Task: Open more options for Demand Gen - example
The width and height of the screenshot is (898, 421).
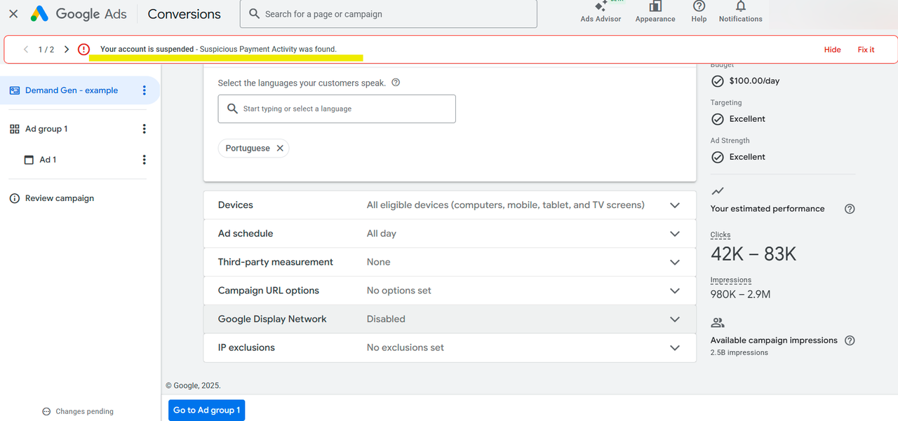Action: click(x=145, y=90)
